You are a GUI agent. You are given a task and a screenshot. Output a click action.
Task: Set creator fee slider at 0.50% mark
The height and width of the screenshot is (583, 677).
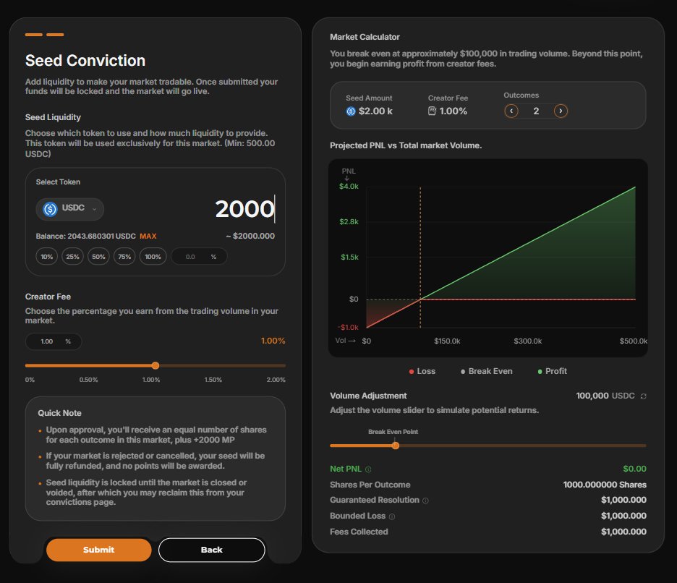(x=90, y=366)
